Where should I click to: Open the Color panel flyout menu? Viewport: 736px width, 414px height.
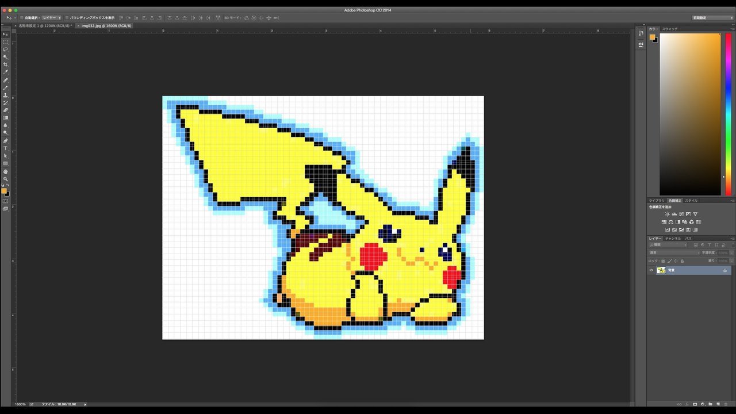[x=733, y=29]
